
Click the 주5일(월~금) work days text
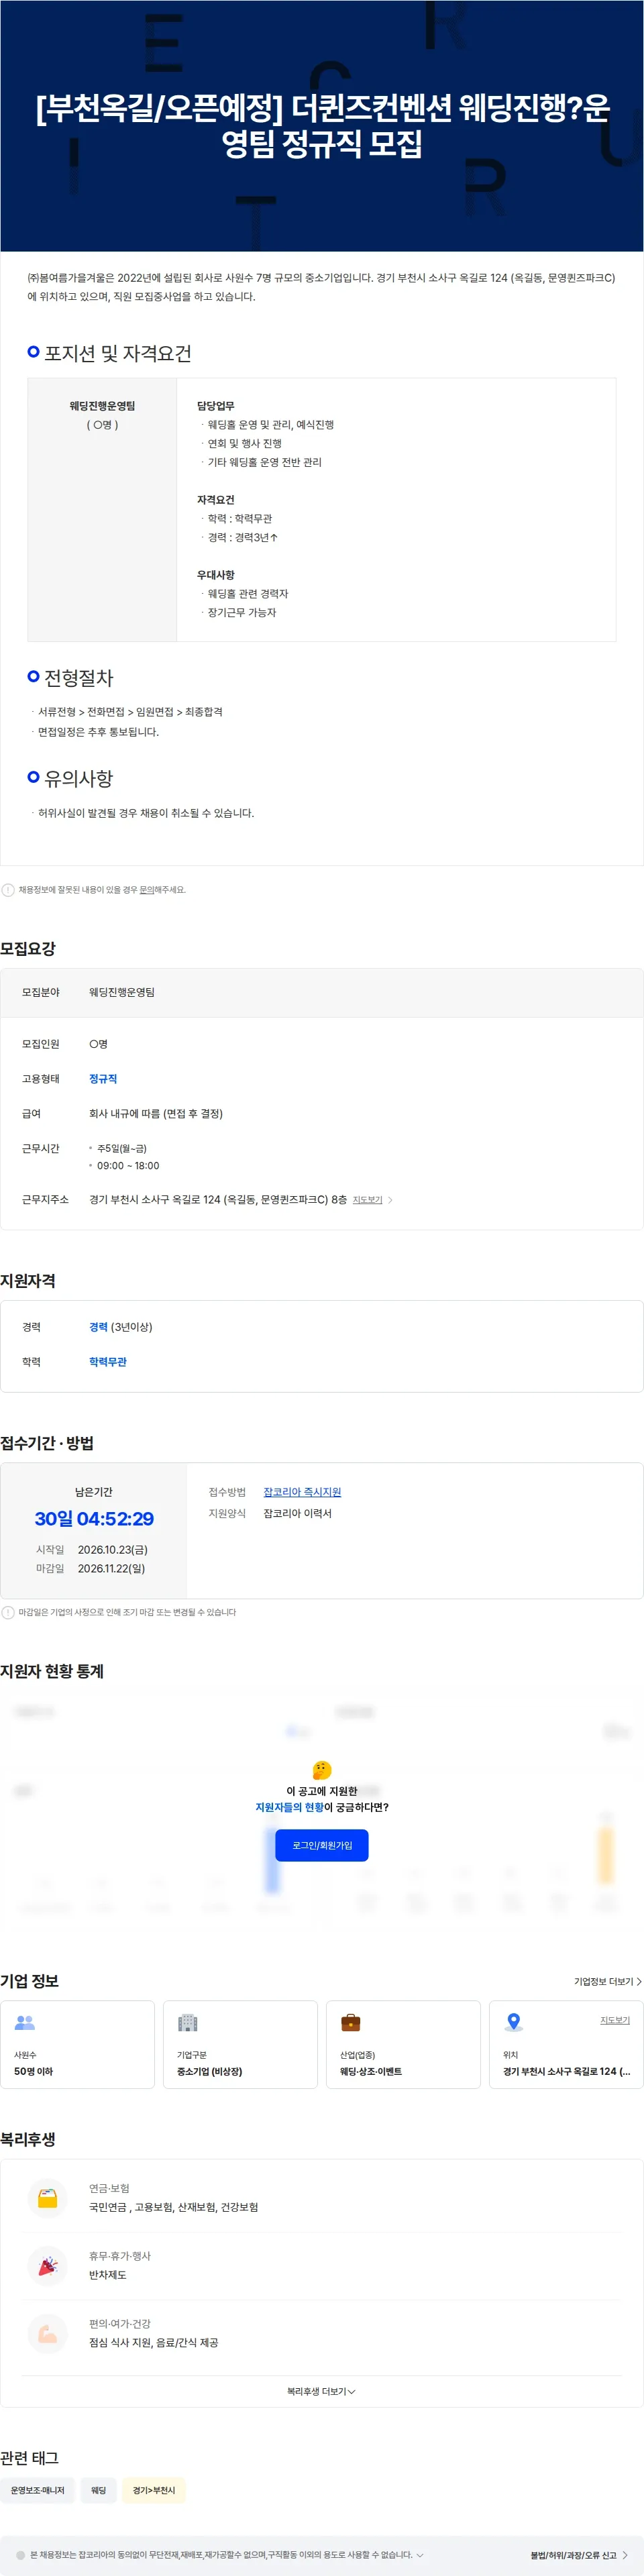point(122,1148)
